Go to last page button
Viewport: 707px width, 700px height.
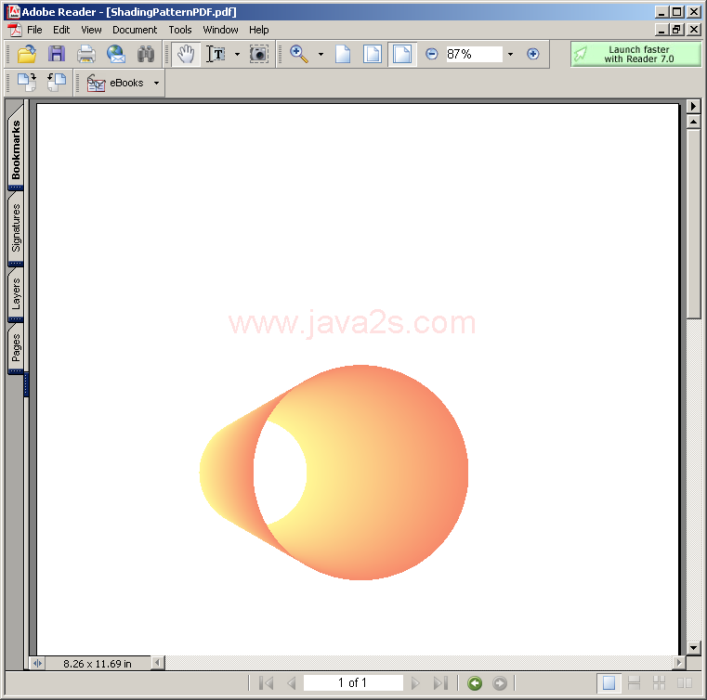point(440,683)
